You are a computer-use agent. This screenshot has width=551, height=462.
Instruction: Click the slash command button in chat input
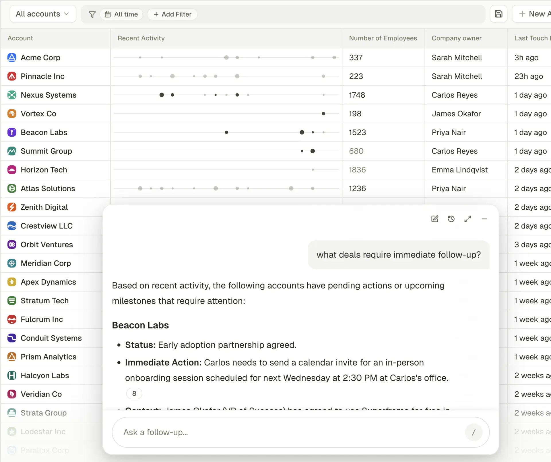474,432
